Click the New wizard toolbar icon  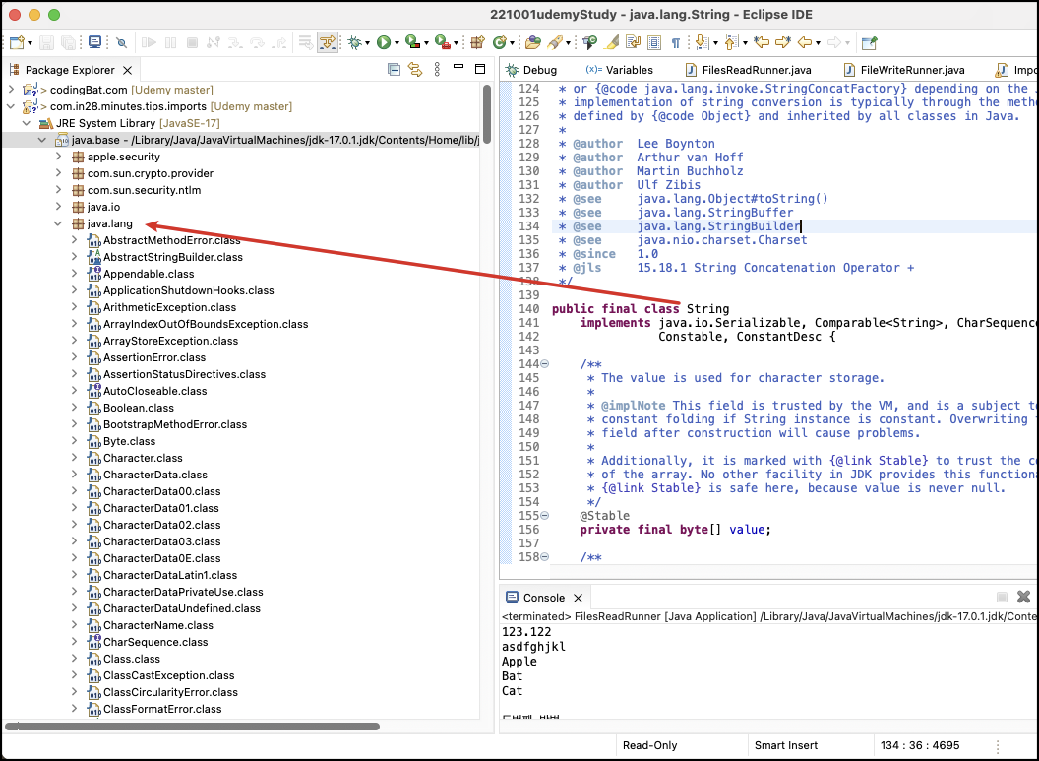17,43
